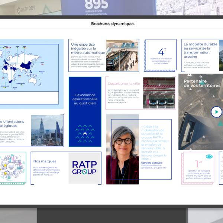Viewport: 223px width, 223px height.
Task: Select the 'Grâce à la mobilisation' quote text
Action: pyautogui.click(x=155, y=143)
